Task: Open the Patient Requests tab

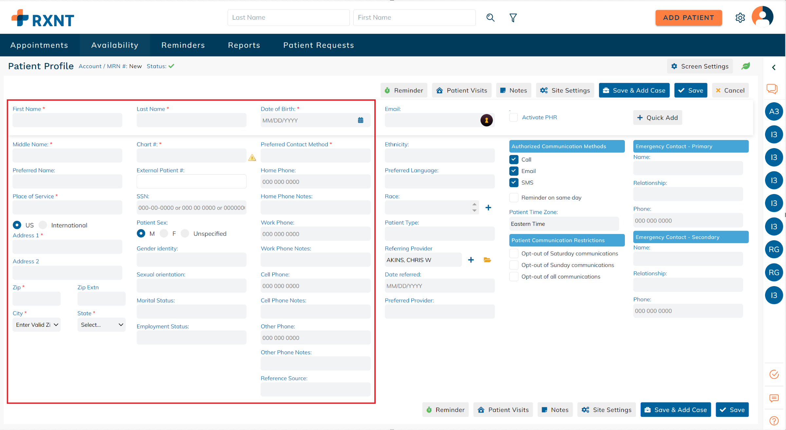Action: 318,45
